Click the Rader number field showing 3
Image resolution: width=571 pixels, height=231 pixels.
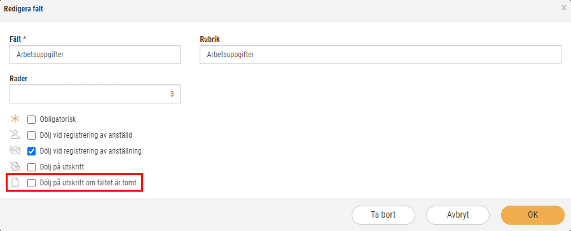[95, 94]
